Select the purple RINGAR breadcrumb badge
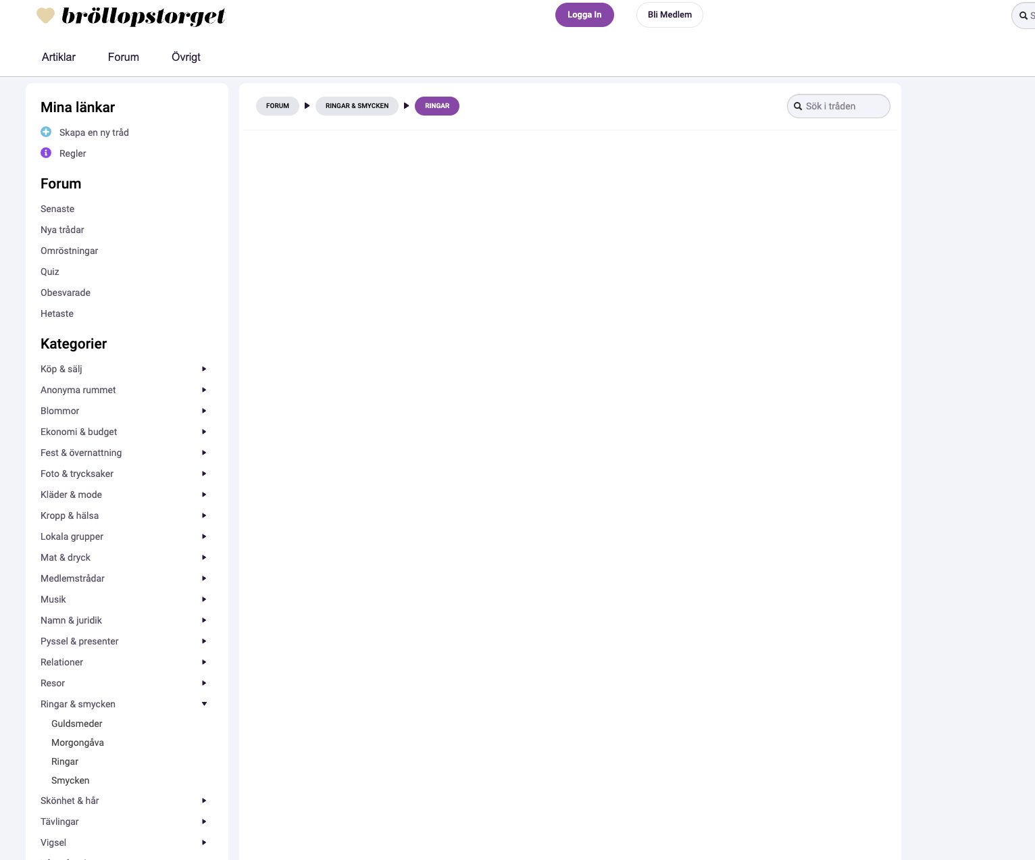The width and height of the screenshot is (1035, 860). pos(436,105)
